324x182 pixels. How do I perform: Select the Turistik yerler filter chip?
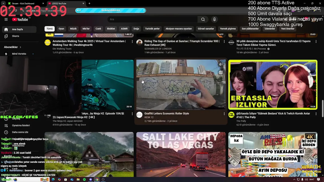(152, 29)
